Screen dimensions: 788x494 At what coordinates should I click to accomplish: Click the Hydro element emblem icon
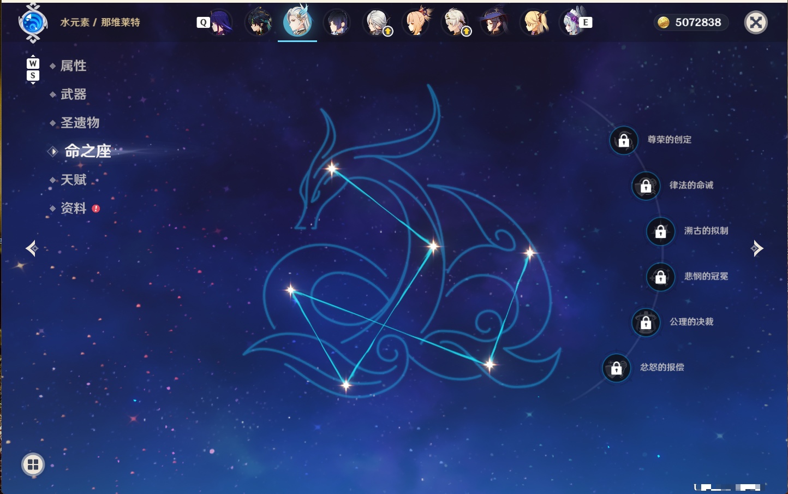tap(33, 23)
